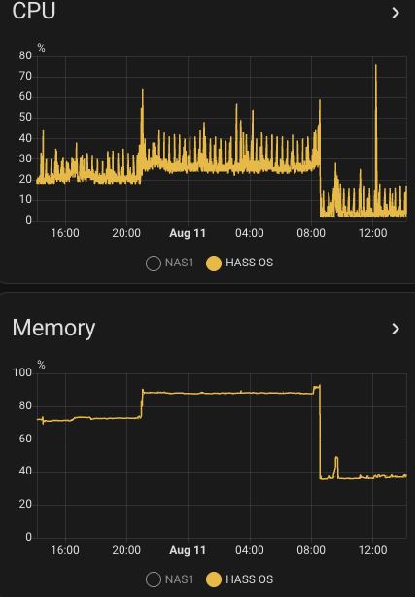The image size is (415, 597).
Task: Click the Aug 11 label on the CPU chart axis
Action: click(188, 233)
